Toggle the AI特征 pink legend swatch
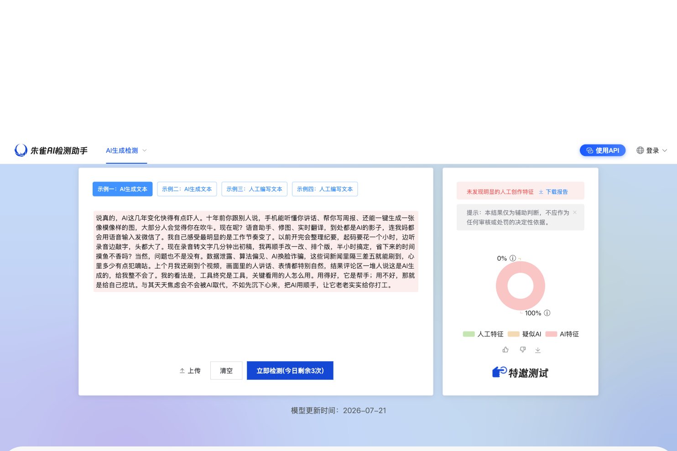Image resolution: width=677 pixels, height=451 pixels. click(x=551, y=334)
